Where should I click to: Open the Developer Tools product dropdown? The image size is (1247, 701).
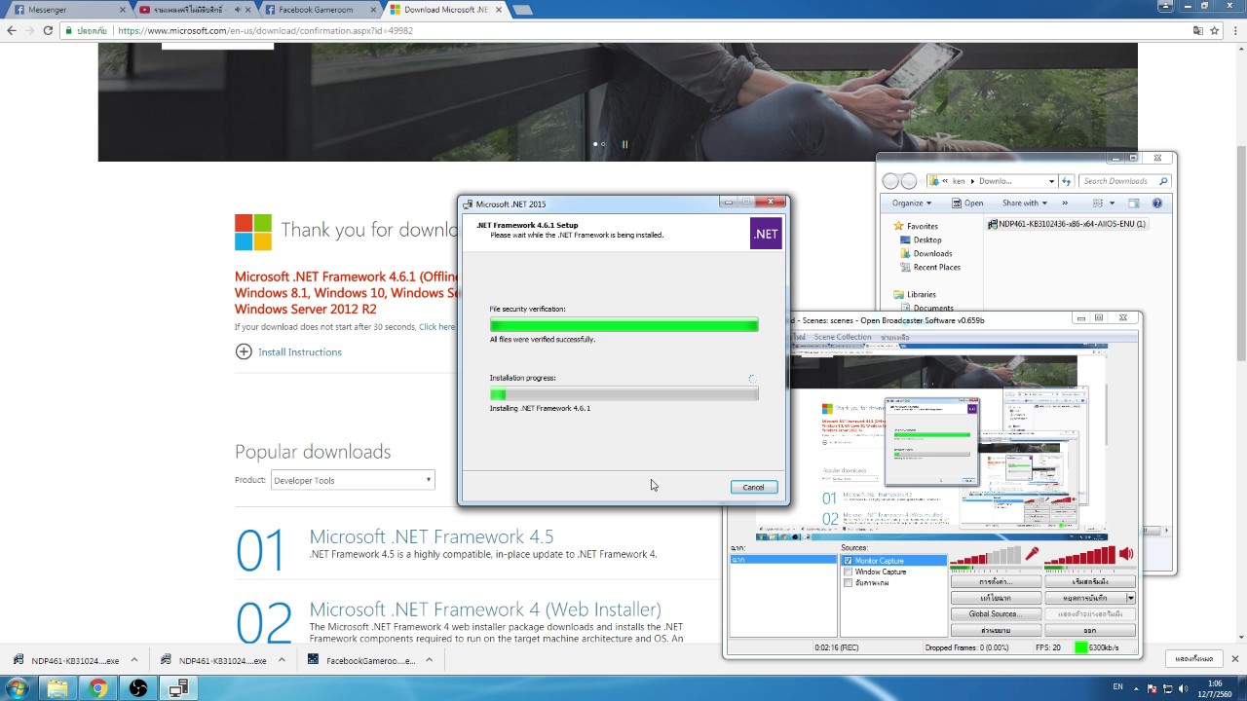tap(352, 480)
